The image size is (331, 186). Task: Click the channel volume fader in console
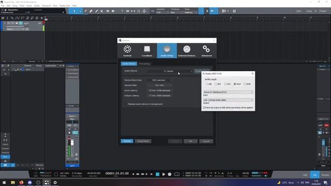click(x=72, y=143)
